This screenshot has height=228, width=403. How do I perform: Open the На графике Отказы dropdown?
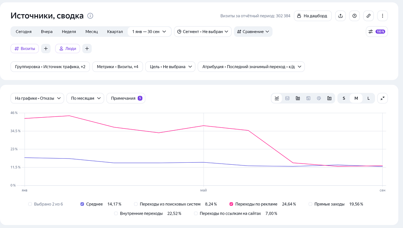tap(37, 98)
